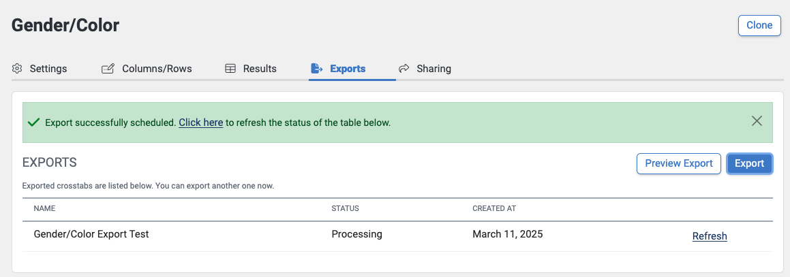Click the blue Export button
This screenshot has width=790, height=277.
(x=749, y=163)
